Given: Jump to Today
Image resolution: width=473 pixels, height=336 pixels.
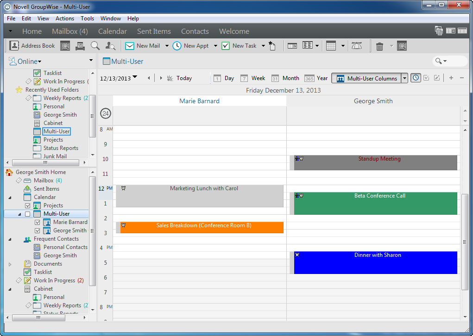Looking at the screenshot, I should tap(179, 78).
